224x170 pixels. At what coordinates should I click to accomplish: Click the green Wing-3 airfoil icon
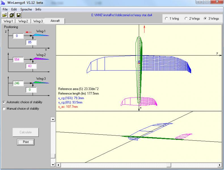(41, 82)
